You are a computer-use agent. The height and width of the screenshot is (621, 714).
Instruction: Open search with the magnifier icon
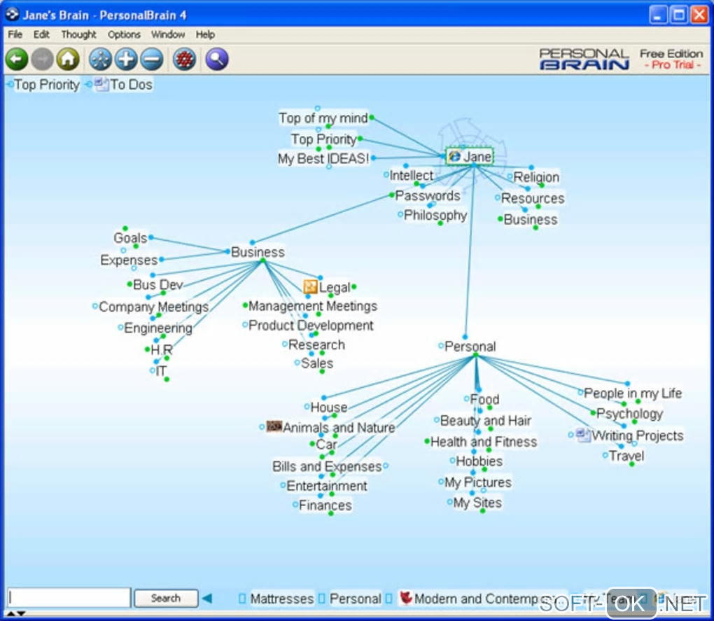[x=217, y=60]
